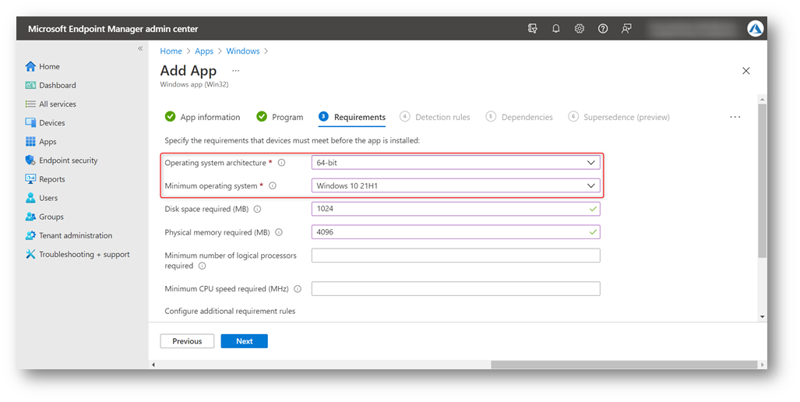Click the Minimum CPU speed field
Viewport: 800px width, 402px height.
tap(456, 289)
